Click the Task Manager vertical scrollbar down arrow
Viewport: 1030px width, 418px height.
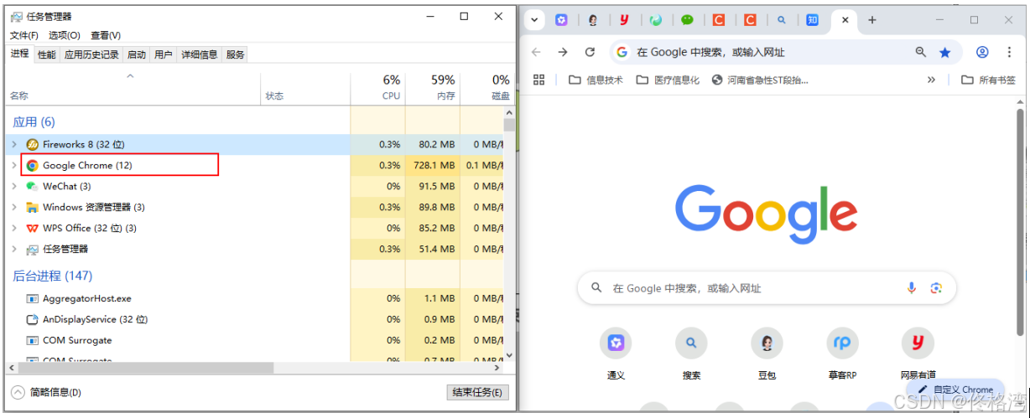(x=509, y=355)
